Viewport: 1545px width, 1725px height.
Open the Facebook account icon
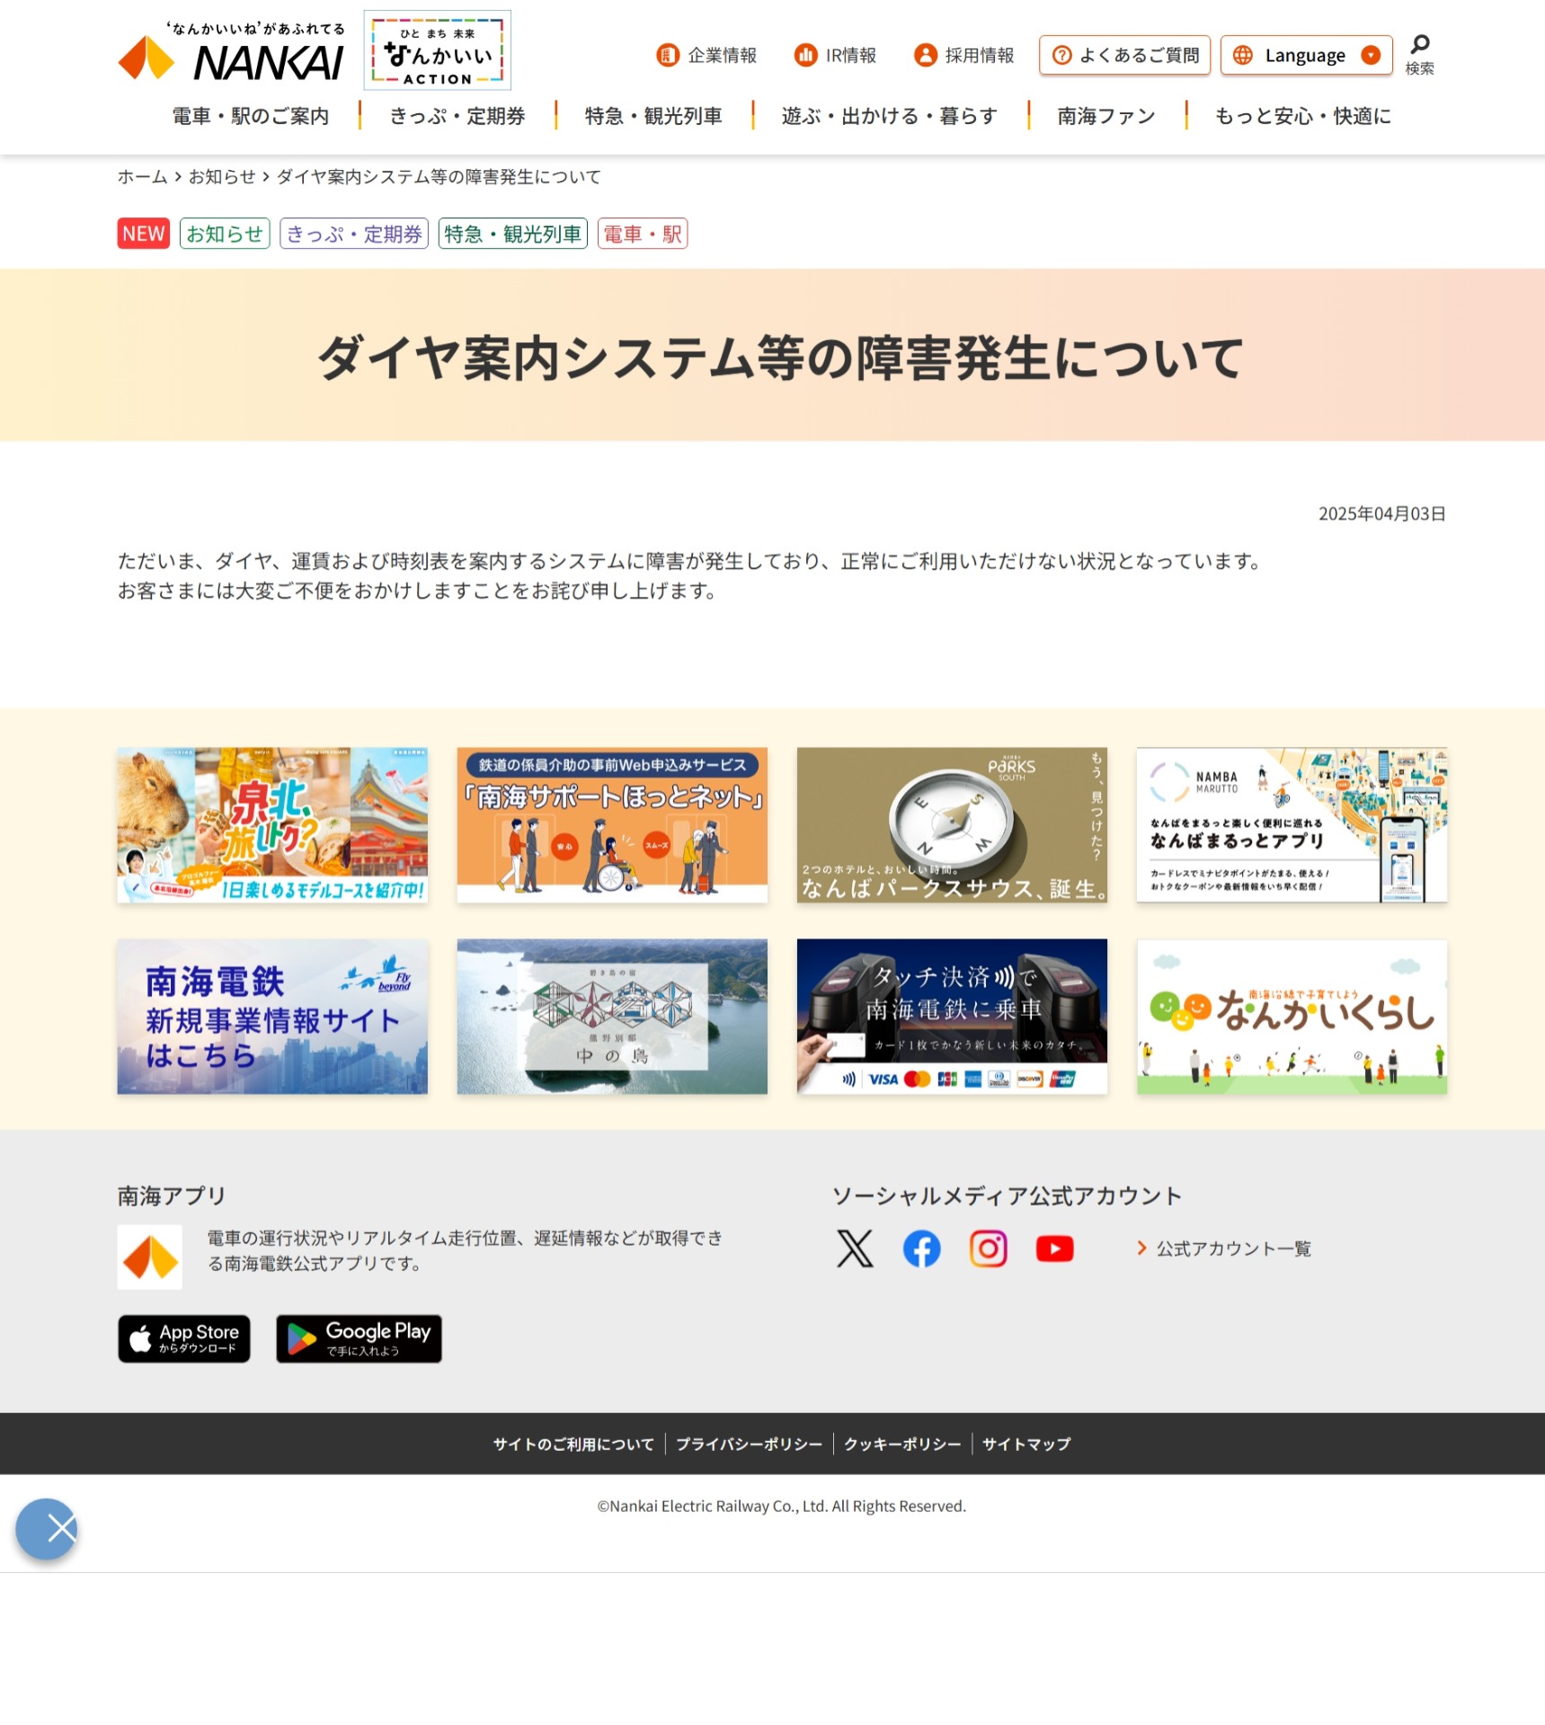[x=921, y=1249]
